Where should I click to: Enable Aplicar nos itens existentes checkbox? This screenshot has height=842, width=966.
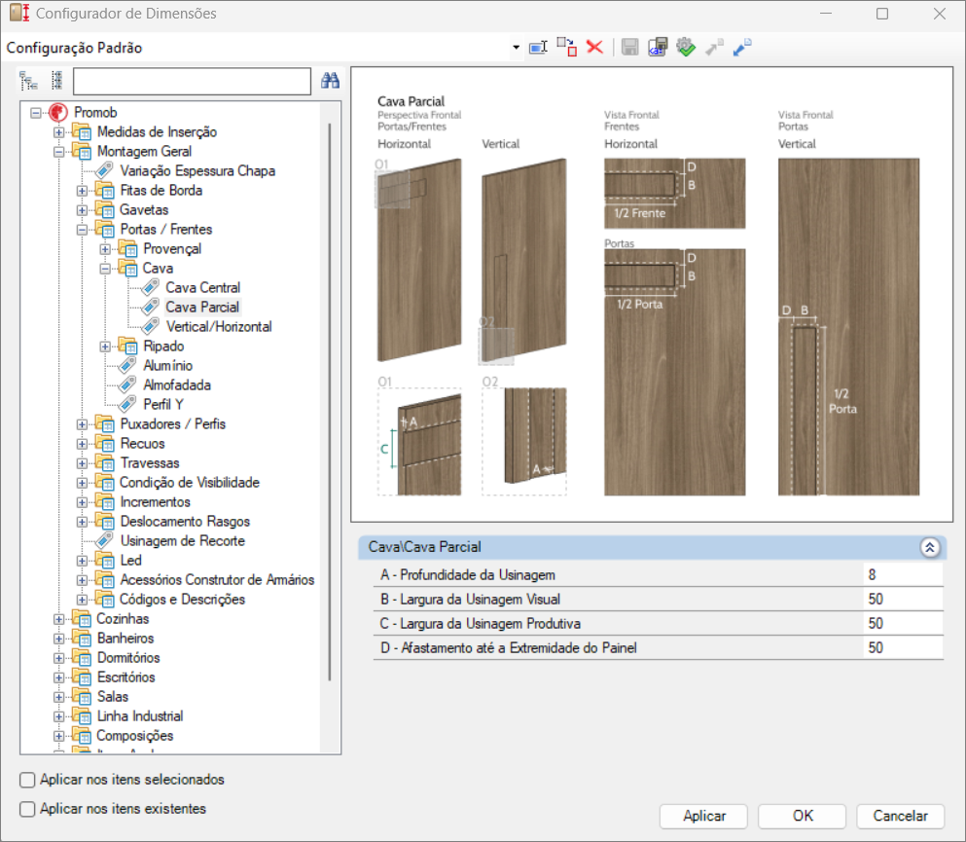coord(27,809)
